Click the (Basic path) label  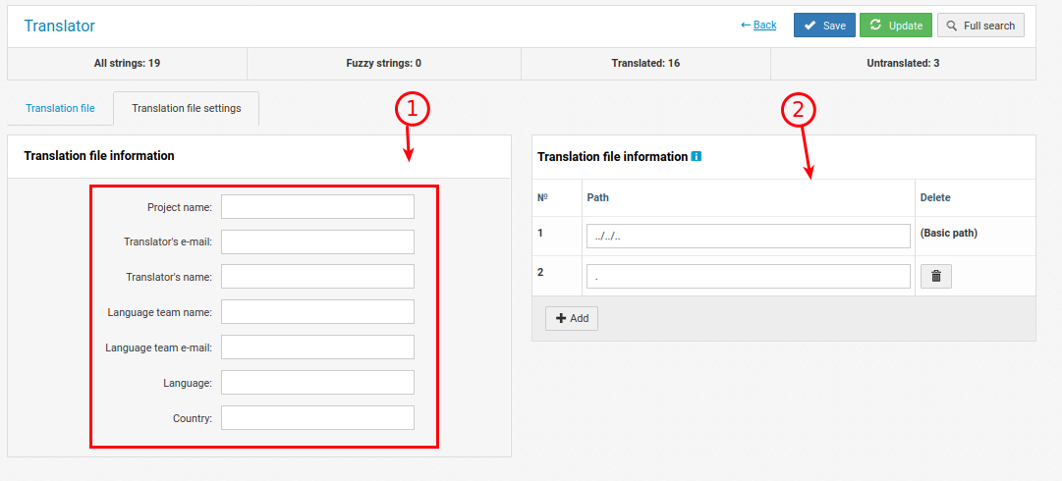tap(948, 233)
